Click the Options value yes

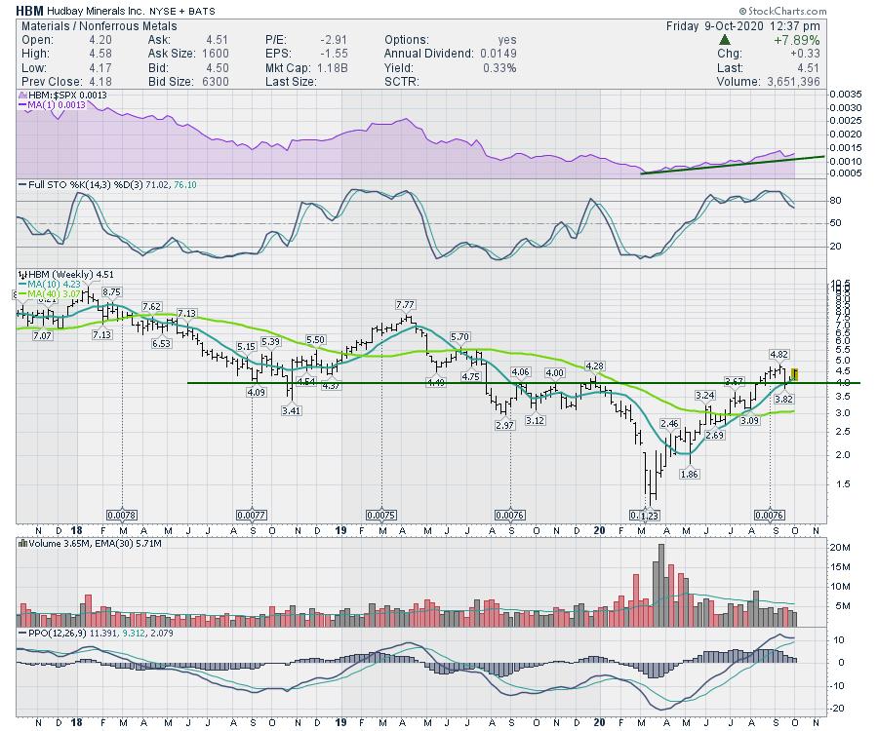[506, 40]
